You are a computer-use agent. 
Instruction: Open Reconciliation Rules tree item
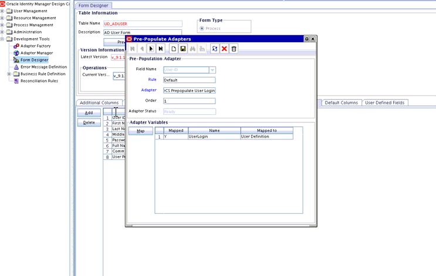click(39, 81)
